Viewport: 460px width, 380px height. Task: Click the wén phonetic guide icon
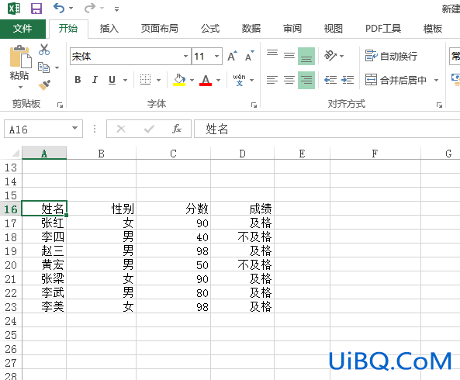(x=239, y=80)
